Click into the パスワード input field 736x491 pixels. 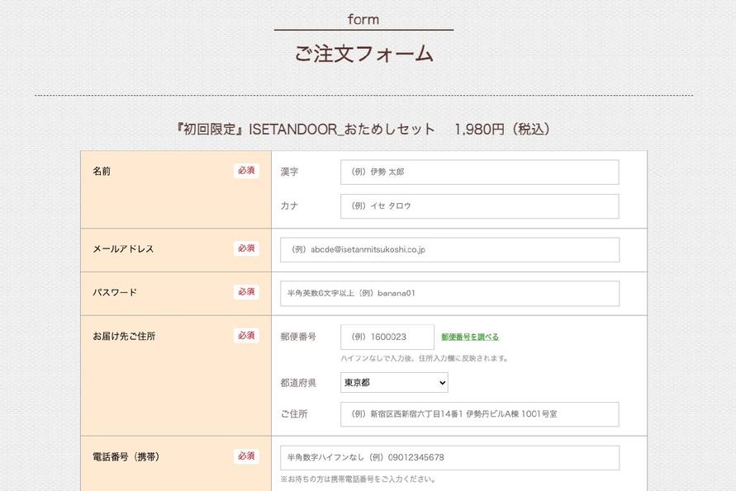pos(449,293)
